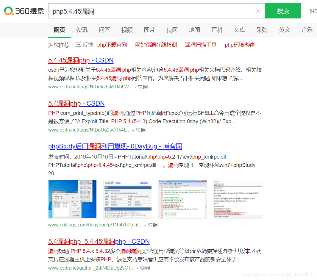Open 快照 for the NtDaUg2sOTk4L result
Screen dimensions: 317x280
[141, 130]
